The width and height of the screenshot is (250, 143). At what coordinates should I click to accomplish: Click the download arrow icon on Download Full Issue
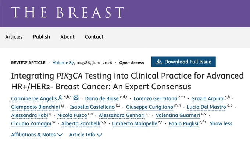[x=159, y=62]
